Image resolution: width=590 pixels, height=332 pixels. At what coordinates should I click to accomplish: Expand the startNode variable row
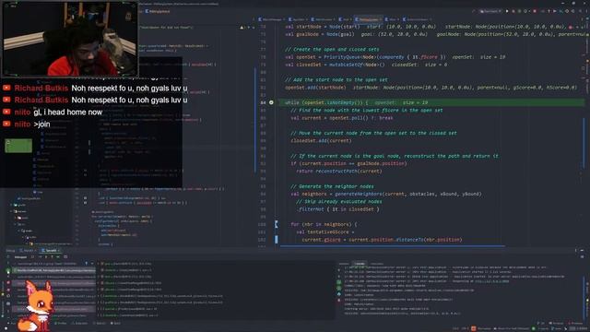tap(99, 296)
